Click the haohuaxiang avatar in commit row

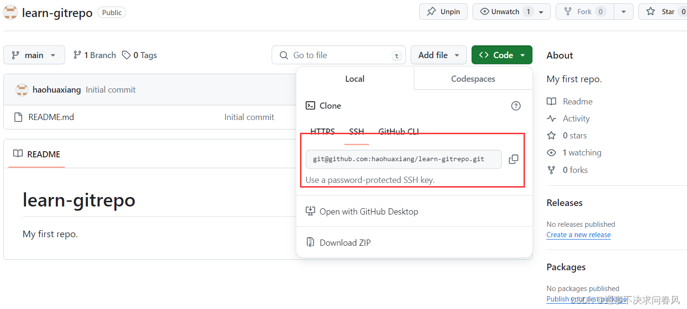coord(22,90)
